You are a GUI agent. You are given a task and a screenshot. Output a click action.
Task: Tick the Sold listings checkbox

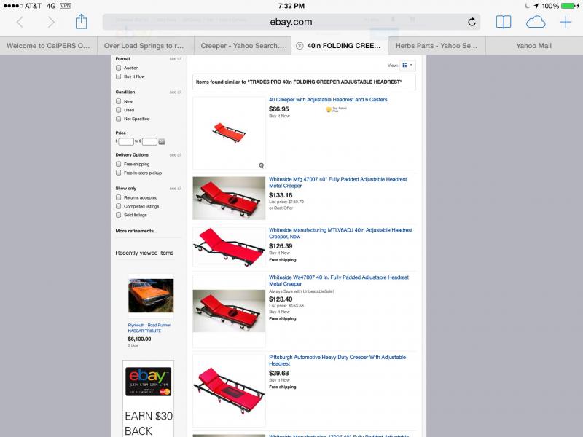[x=118, y=215]
